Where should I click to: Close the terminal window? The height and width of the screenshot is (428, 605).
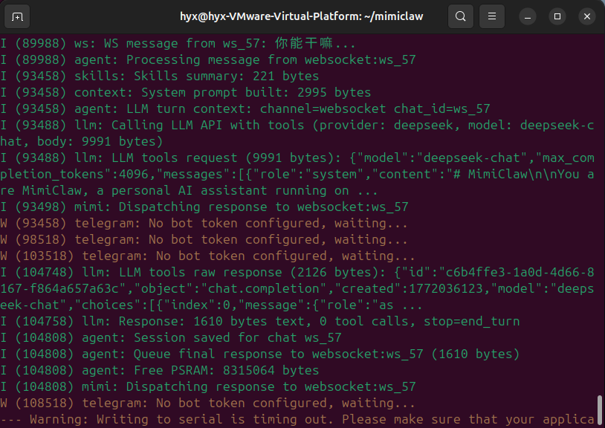point(587,16)
